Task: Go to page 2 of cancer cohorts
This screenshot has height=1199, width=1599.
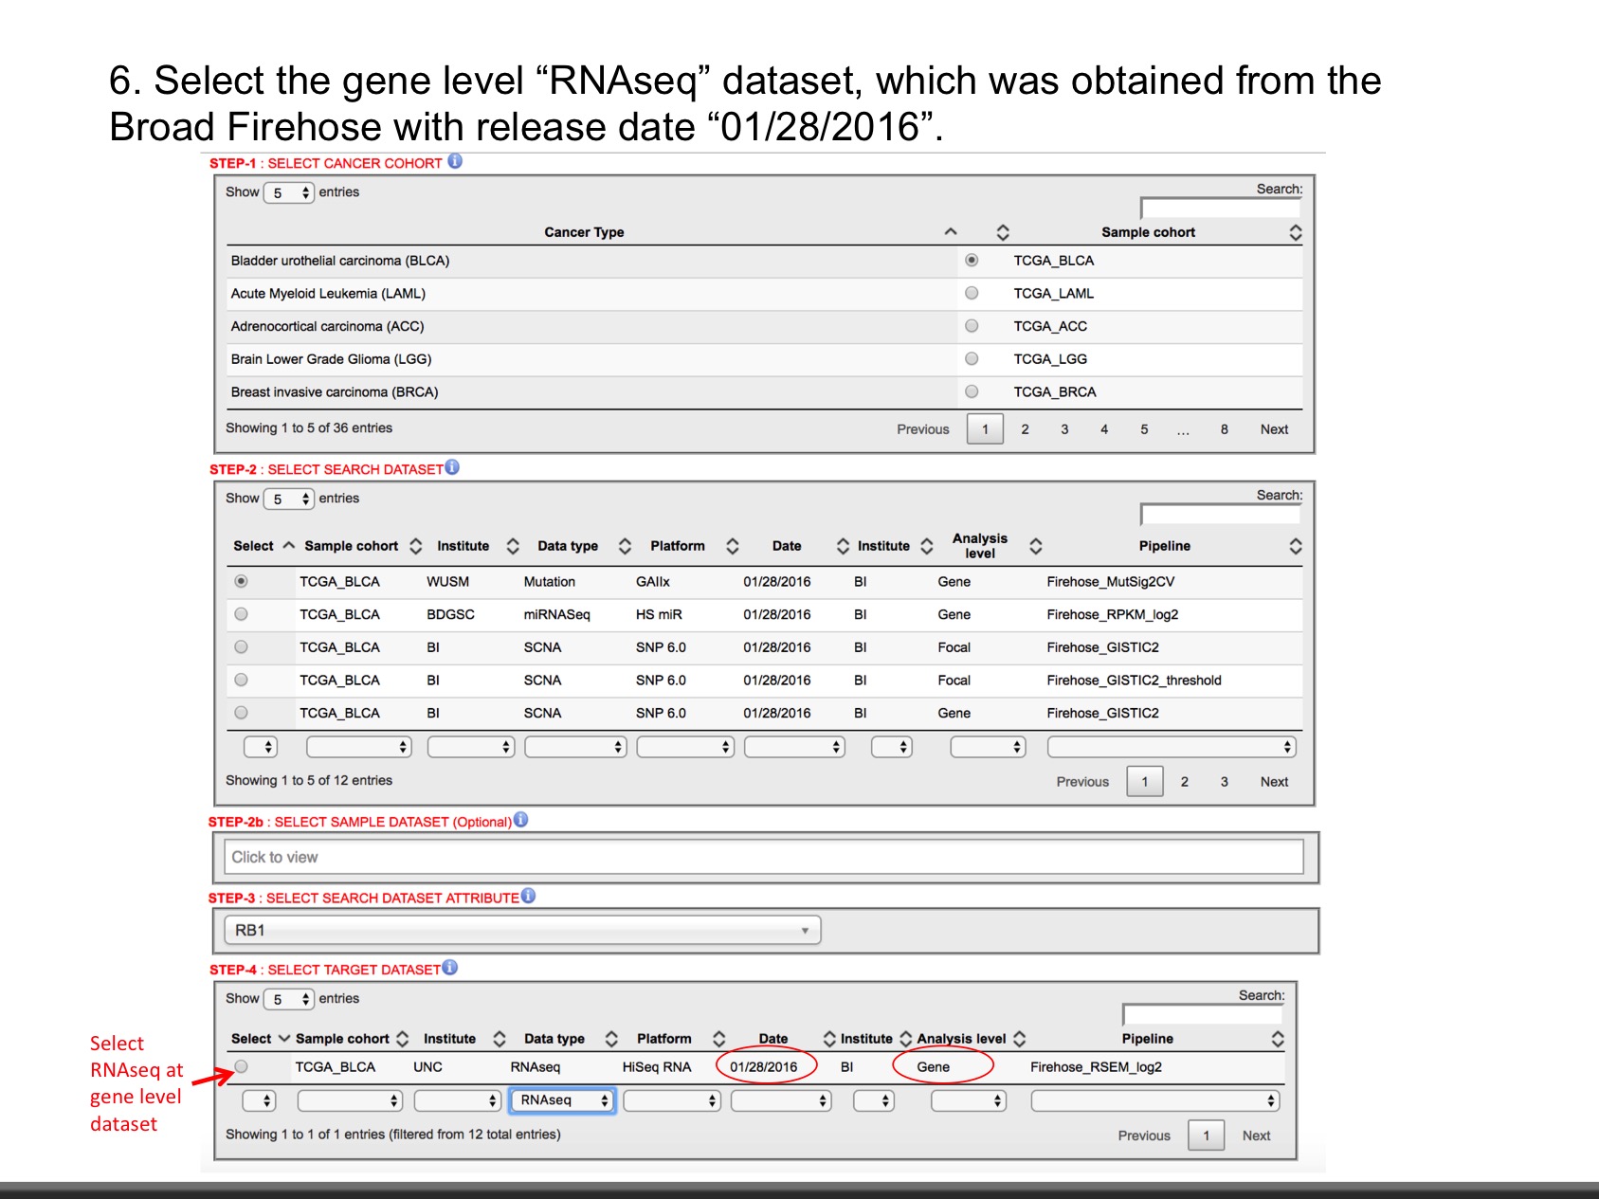Action: click(x=1025, y=429)
